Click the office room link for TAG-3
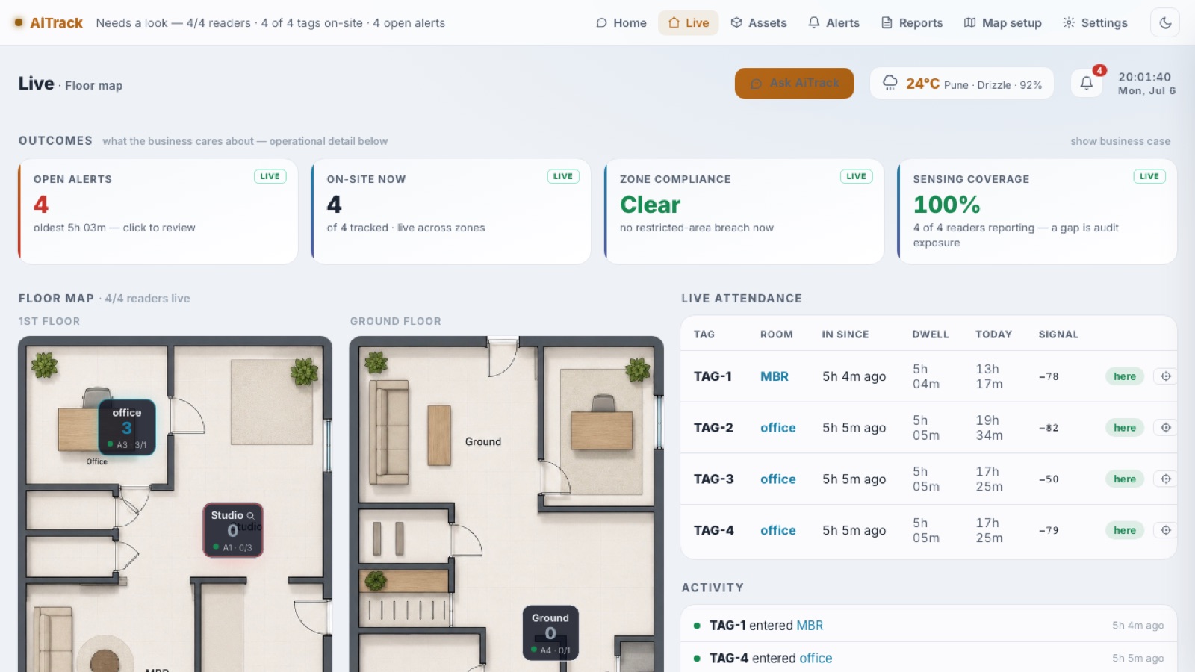The height and width of the screenshot is (672, 1195). pos(778,479)
